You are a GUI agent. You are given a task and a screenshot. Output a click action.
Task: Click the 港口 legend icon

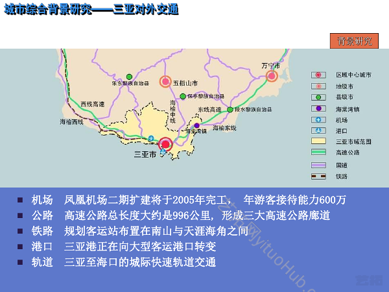coord(318,130)
